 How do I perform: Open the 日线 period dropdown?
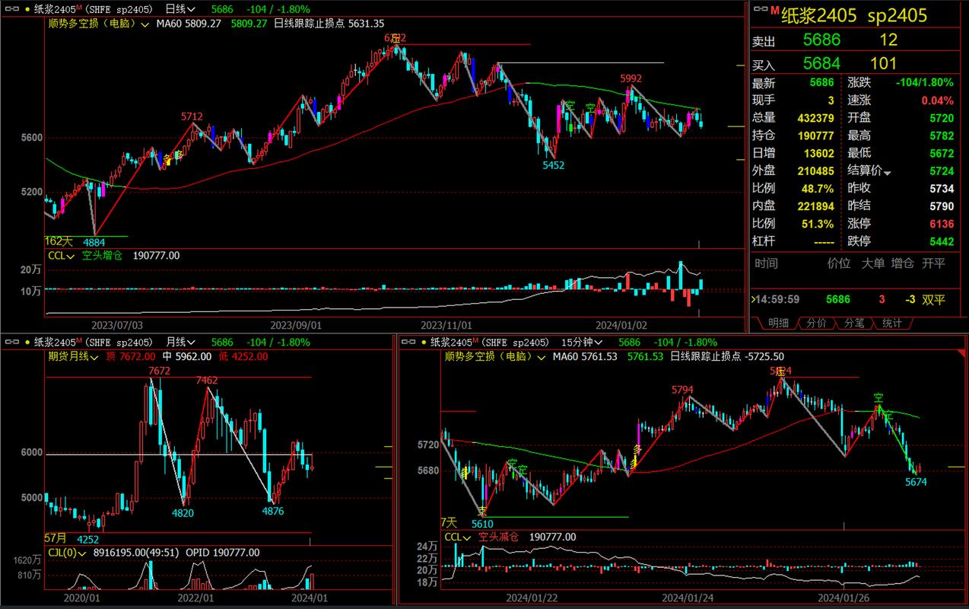point(180,9)
